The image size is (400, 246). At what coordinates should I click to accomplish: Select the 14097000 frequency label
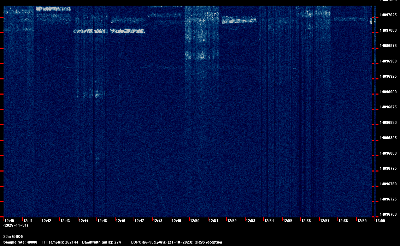point(388,30)
